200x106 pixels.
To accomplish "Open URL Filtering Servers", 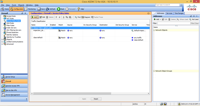I will pyautogui.click(x=14, y=30).
